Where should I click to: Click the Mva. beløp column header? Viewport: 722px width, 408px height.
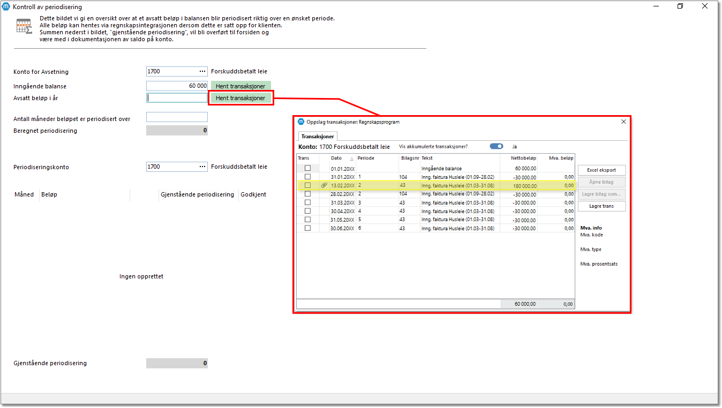(561, 158)
